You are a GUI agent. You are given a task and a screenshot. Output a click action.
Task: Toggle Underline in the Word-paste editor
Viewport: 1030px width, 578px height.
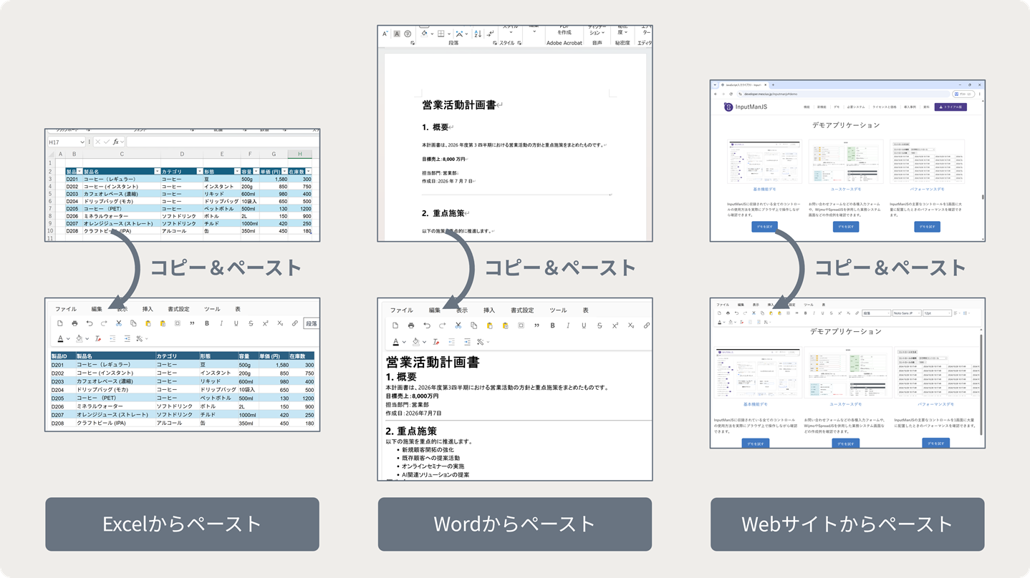[x=584, y=325]
